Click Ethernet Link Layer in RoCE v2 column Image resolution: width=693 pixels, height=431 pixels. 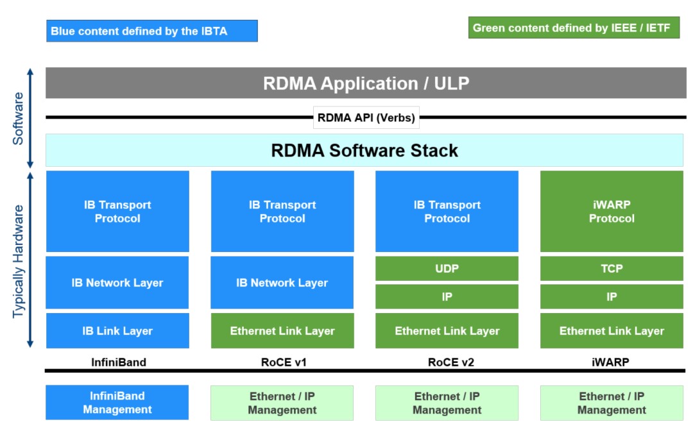click(x=447, y=331)
